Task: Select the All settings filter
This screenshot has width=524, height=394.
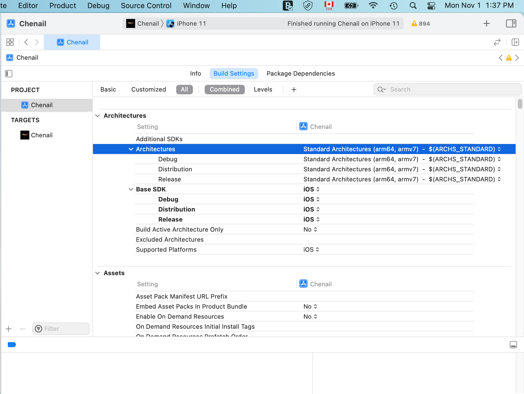Action: [x=185, y=90]
